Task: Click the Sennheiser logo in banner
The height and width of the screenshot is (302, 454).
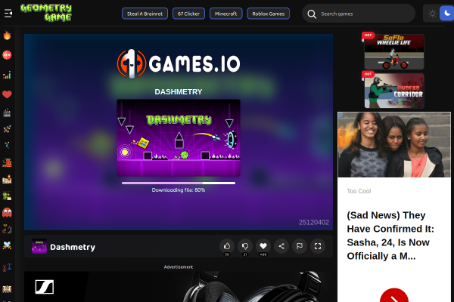Action: 45,287
